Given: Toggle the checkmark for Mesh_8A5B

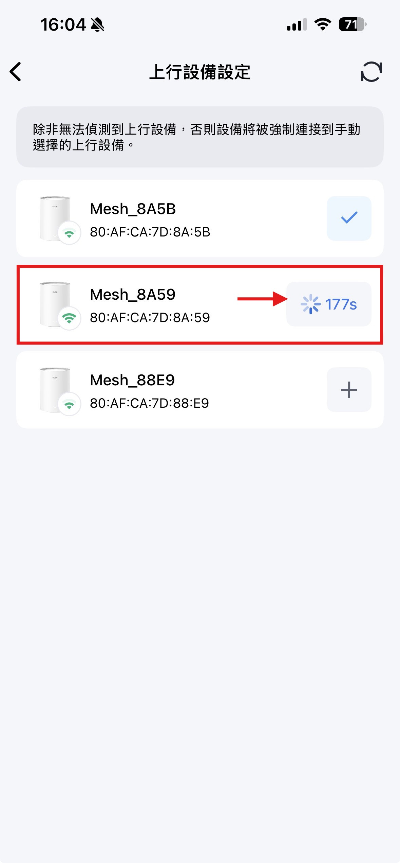Looking at the screenshot, I should point(349,218).
